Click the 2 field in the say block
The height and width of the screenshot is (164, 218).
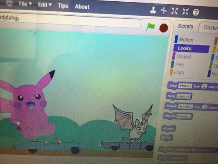[x=204, y=87]
